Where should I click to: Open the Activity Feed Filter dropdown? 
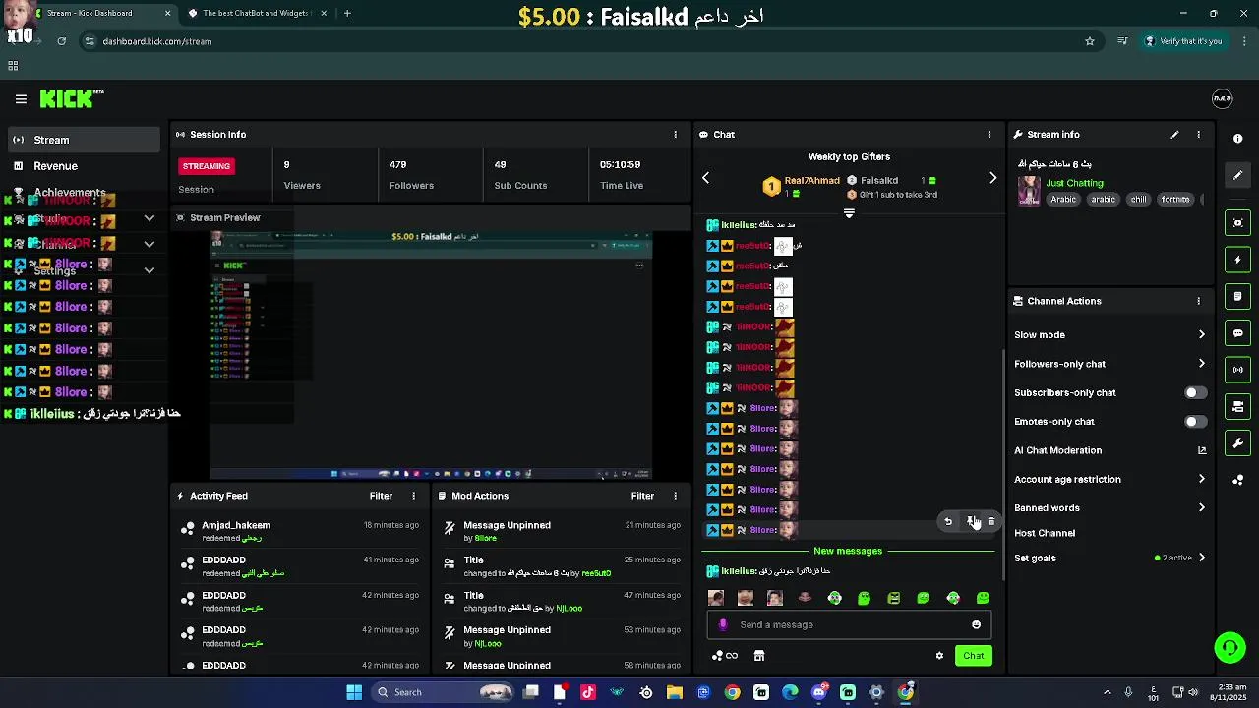(381, 496)
